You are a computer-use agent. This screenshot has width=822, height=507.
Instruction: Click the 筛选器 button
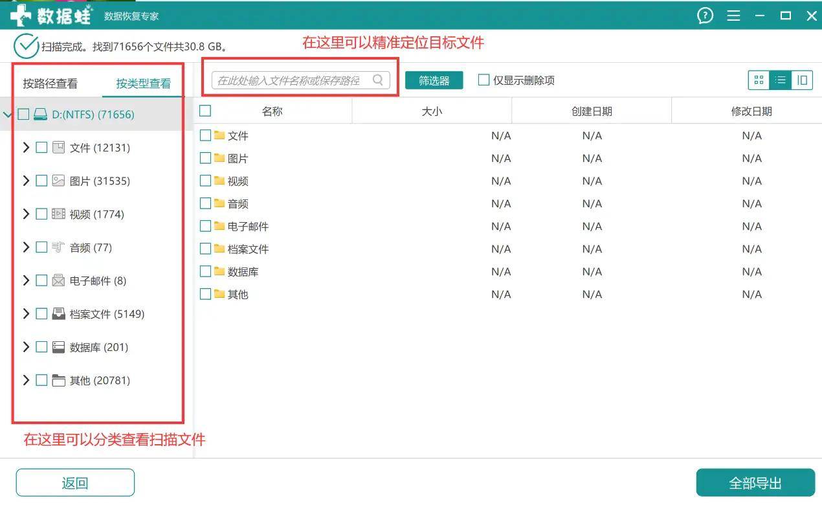click(433, 80)
